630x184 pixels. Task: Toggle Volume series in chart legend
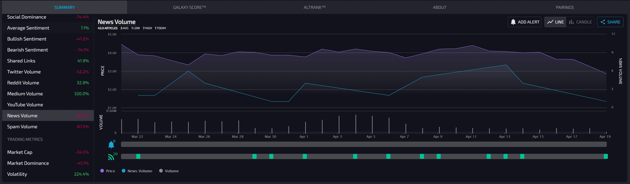(x=169, y=171)
